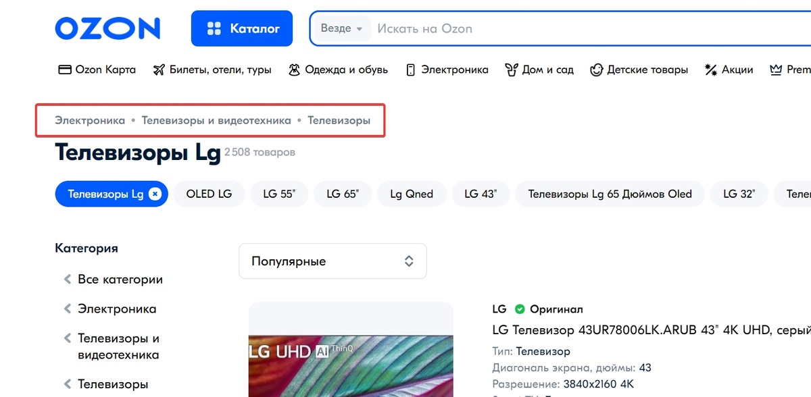This screenshot has width=811, height=397.
Task: Click the Категория sidebar heading
Action: (x=87, y=248)
